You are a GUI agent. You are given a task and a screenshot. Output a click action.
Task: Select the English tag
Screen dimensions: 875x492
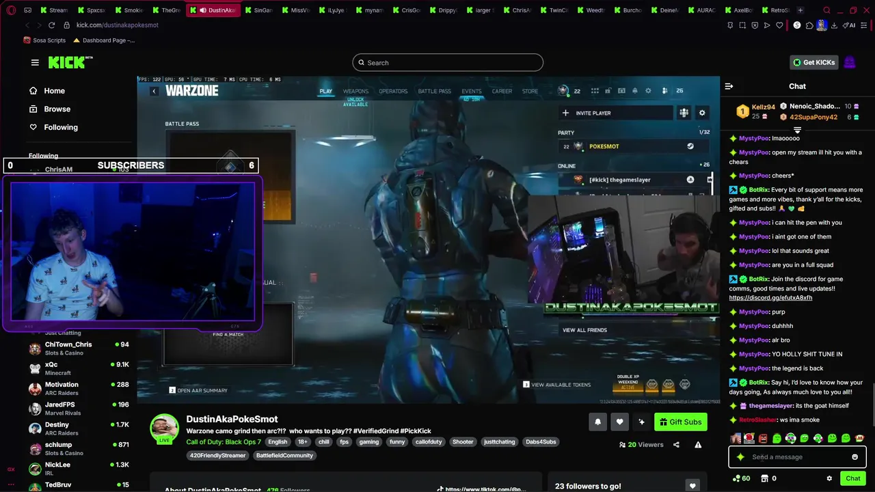278,442
